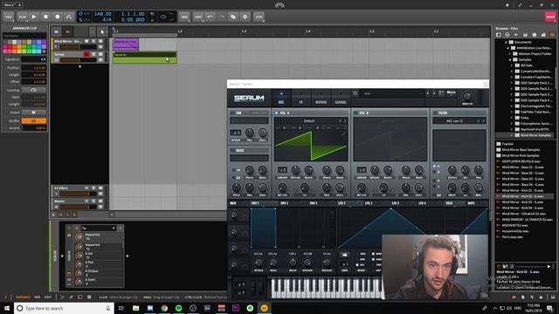Toggle OSC B enable checkbox
Image resolution: width=559 pixels, height=314 pixels.
pyautogui.click(x=355, y=113)
